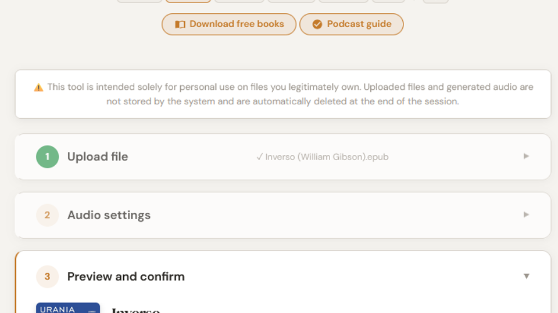
Task: Click the step 3 number badge
Action: click(x=47, y=276)
